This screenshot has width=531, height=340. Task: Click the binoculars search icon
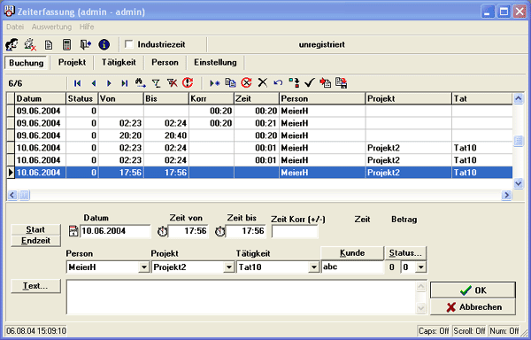[x=140, y=82]
